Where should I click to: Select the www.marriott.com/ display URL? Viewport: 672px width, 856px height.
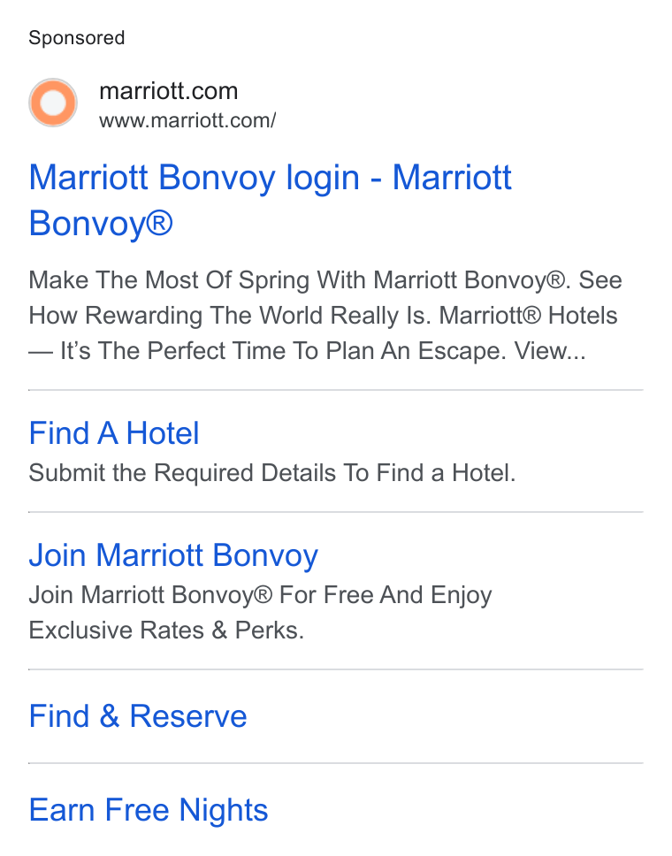click(187, 120)
